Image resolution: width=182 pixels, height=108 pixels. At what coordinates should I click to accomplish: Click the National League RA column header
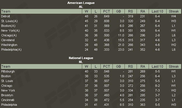click(143, 66)
